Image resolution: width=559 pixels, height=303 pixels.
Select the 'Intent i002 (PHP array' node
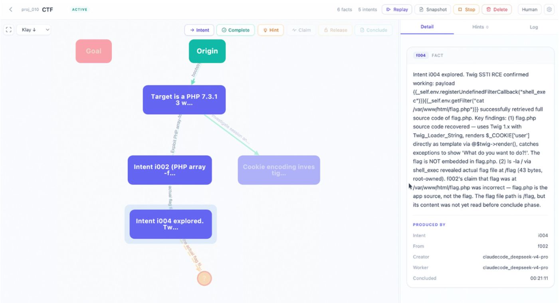170,170
